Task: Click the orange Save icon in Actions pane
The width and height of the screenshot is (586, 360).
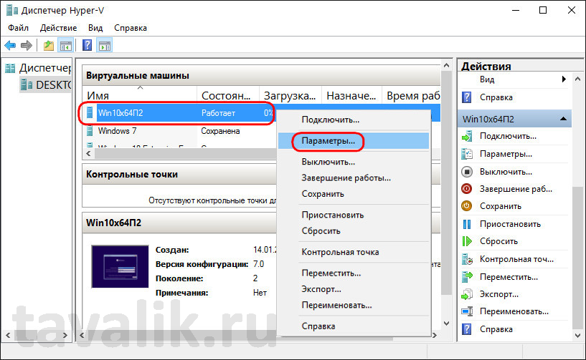Action: pos(467,206)
